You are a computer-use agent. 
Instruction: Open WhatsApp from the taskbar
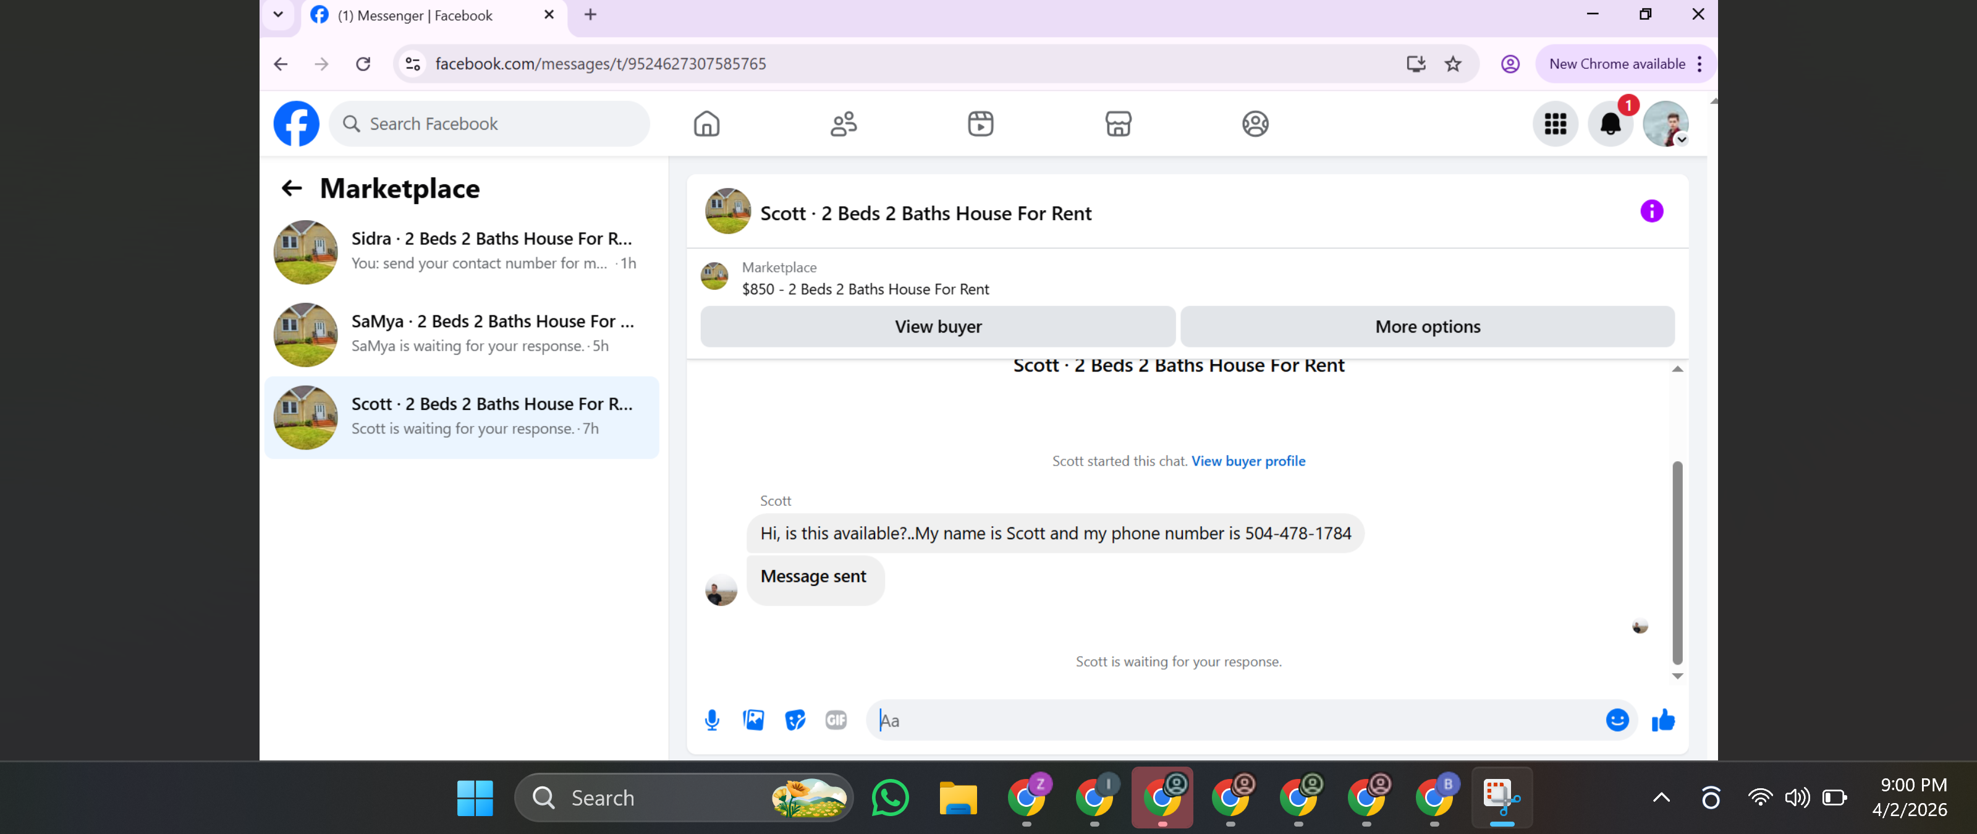tap(889, 798)
